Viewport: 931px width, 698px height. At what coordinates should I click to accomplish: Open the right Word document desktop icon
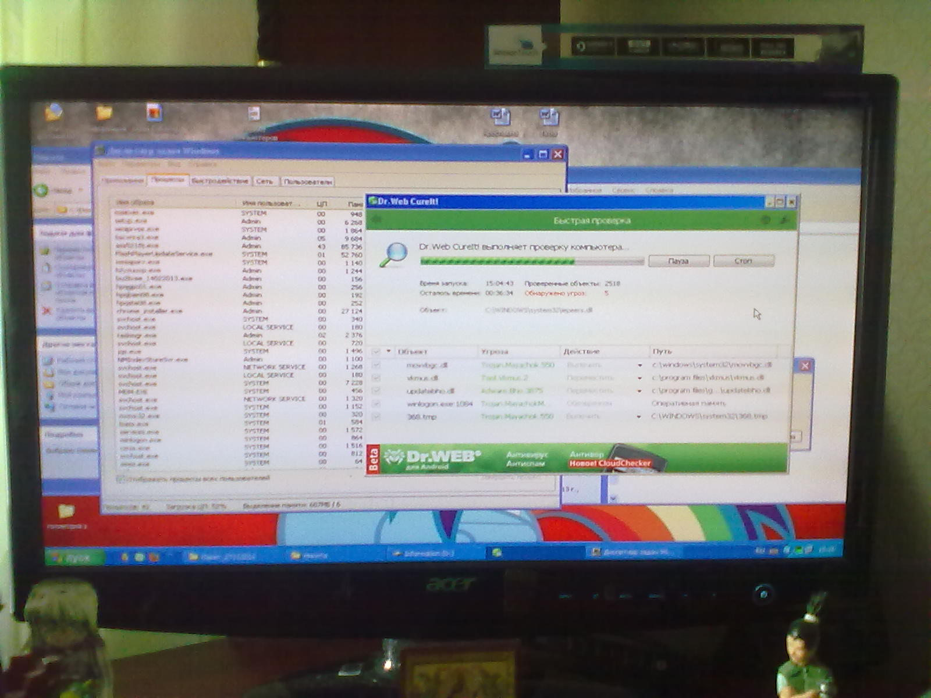point(548,118)
